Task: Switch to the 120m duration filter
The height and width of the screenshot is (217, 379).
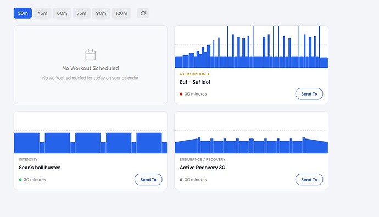Action: 121,13
